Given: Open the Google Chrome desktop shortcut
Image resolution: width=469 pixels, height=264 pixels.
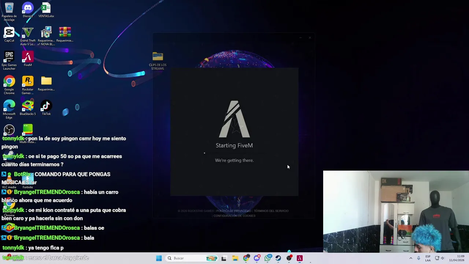Looking at the screenshot, I should 9,85.
